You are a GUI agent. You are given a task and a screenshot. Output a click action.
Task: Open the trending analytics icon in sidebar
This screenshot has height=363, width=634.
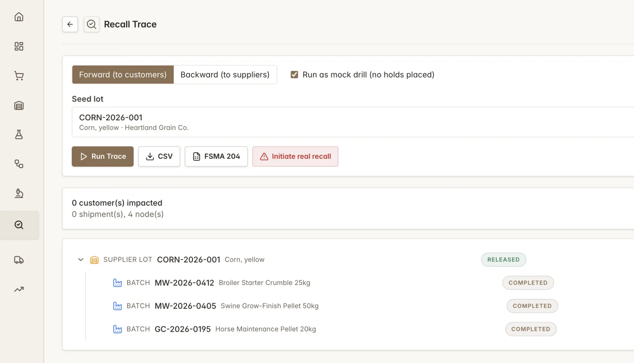(19, 289)
